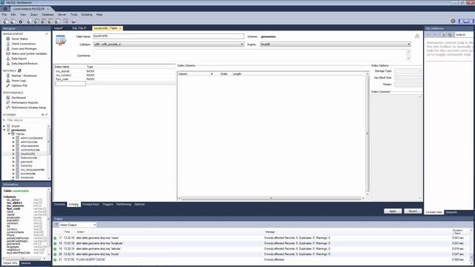Viewport: 475px width, 267px height.
Task: Click the Tables folder icon in schema tree
Action: pyautogui.click(x=13, y=133)
